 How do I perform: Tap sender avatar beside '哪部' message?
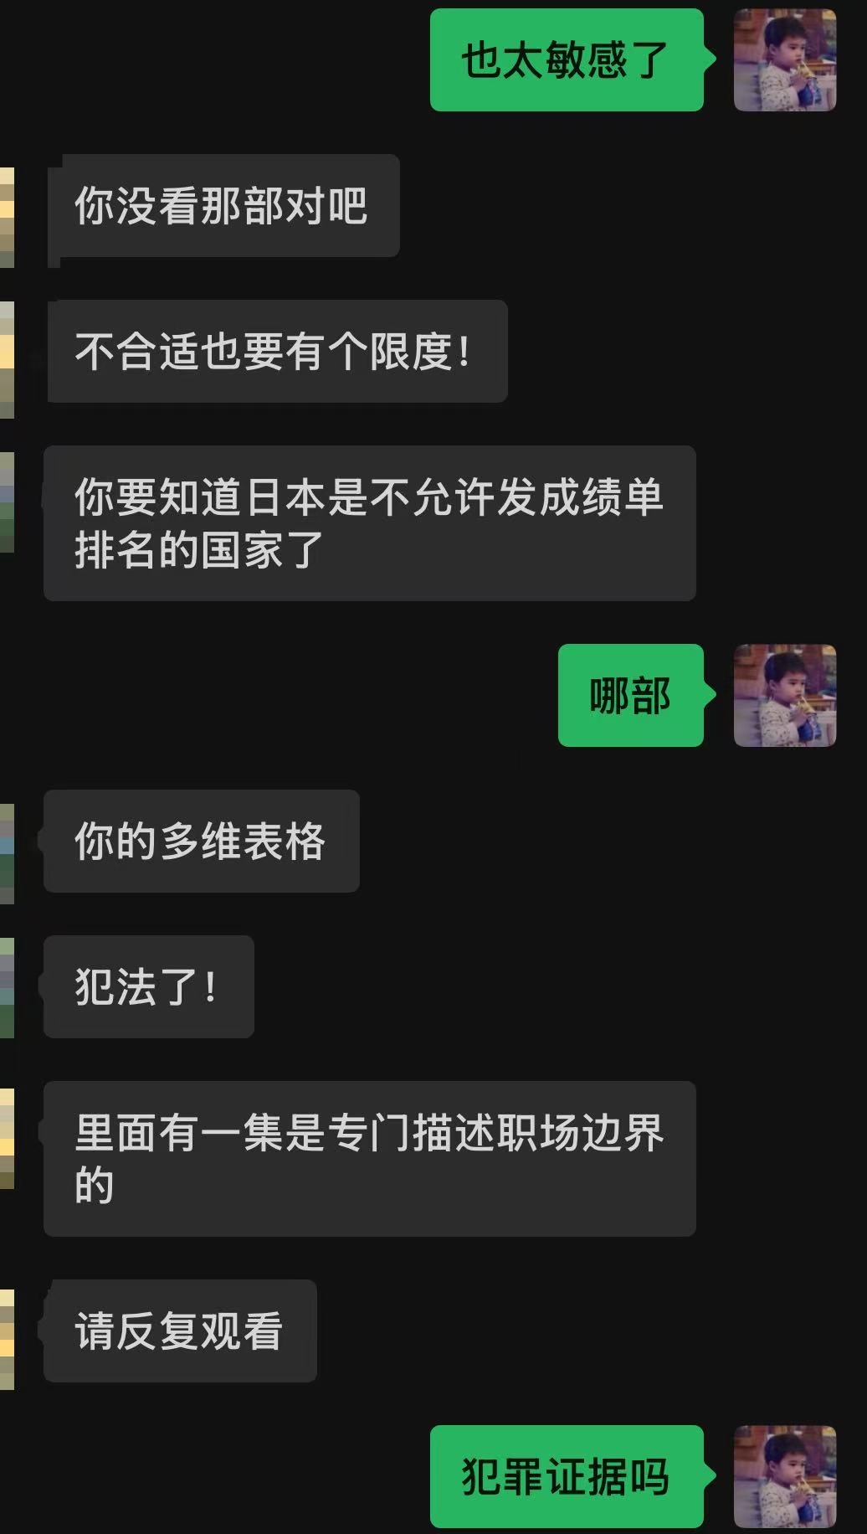tap(785, 695)
